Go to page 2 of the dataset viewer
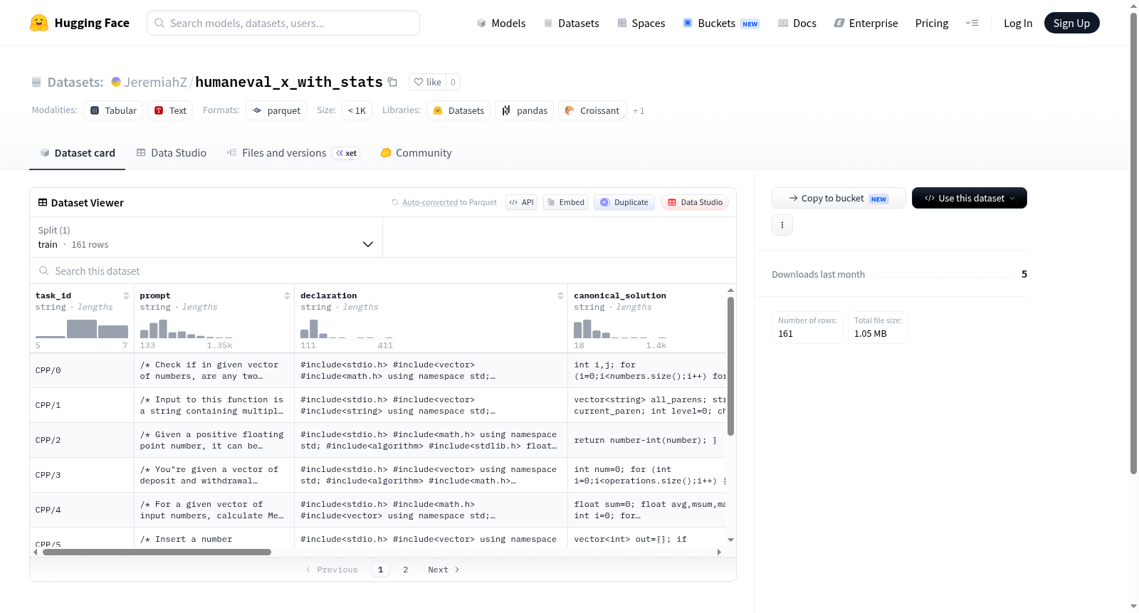The image size is (1139, 613). (406, 570)
